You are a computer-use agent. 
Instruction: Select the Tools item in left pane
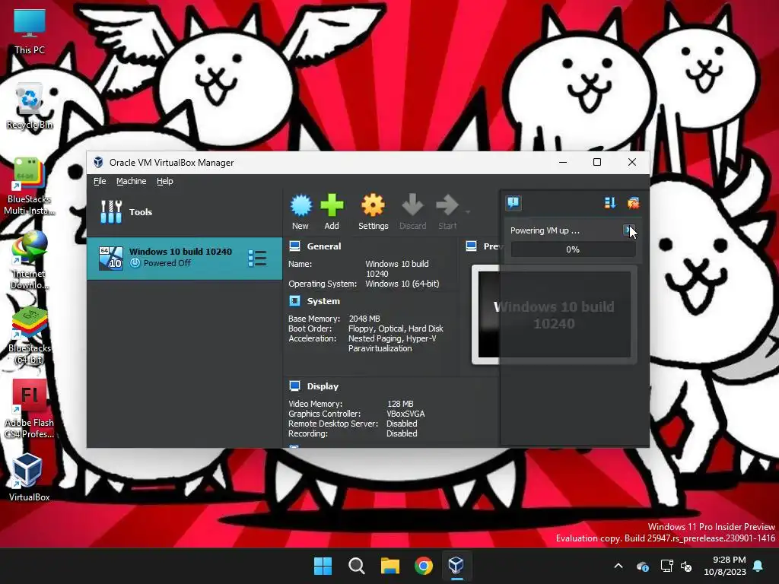(184, 212)
